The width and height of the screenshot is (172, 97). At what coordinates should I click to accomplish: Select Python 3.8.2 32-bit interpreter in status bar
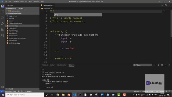pos(10,91)
